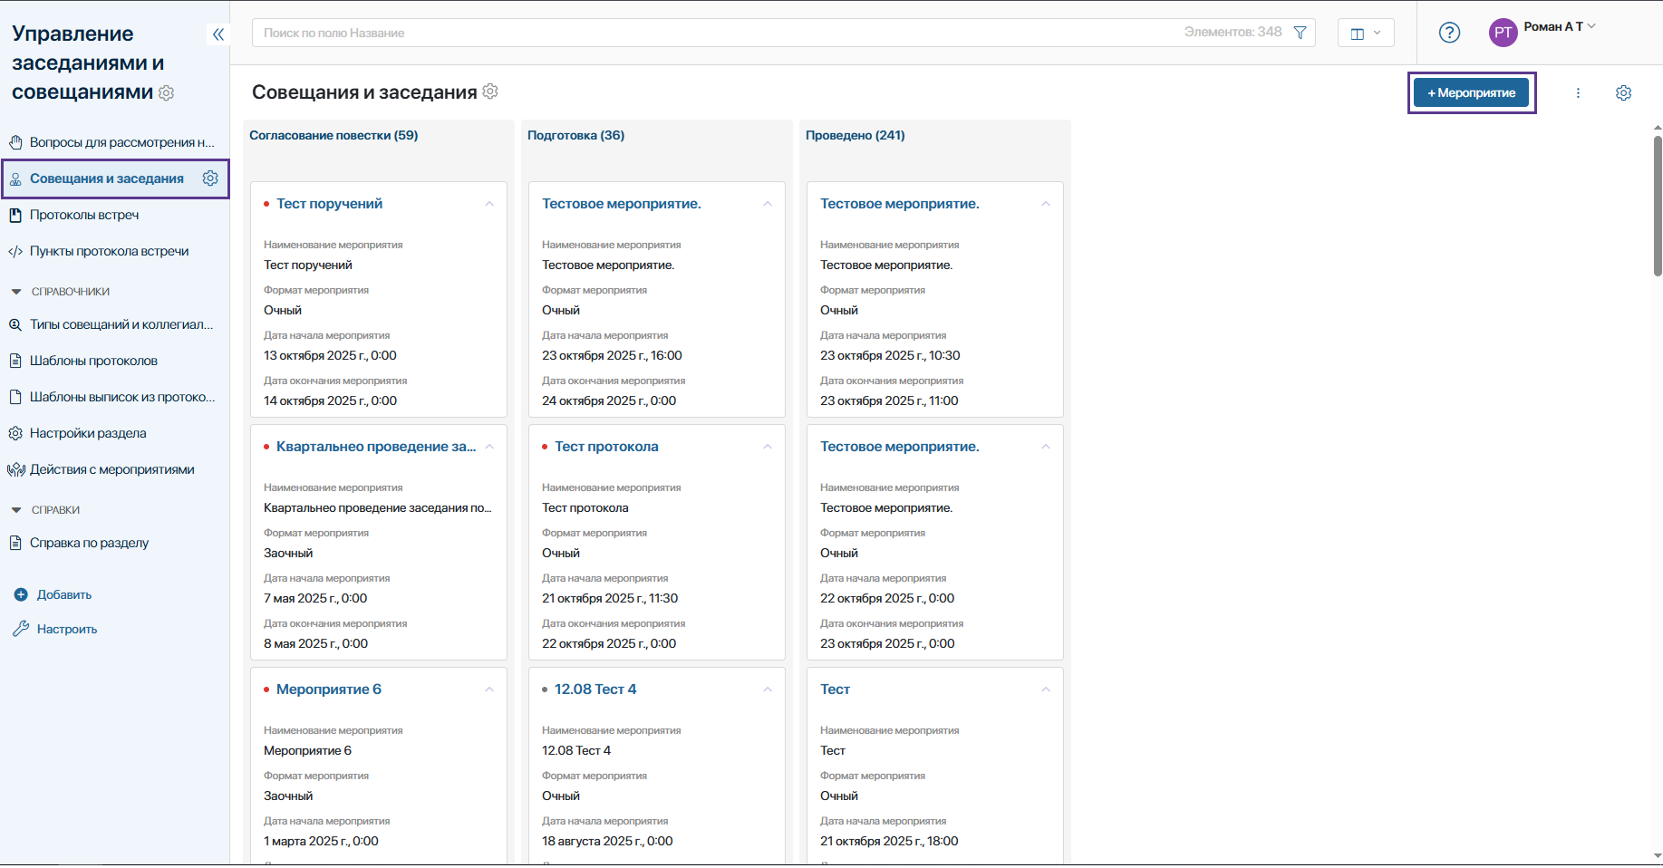Expand user menu arrow next to Роман А Т
This screenshot has width=1663, height=868.
click(1592, 26)
